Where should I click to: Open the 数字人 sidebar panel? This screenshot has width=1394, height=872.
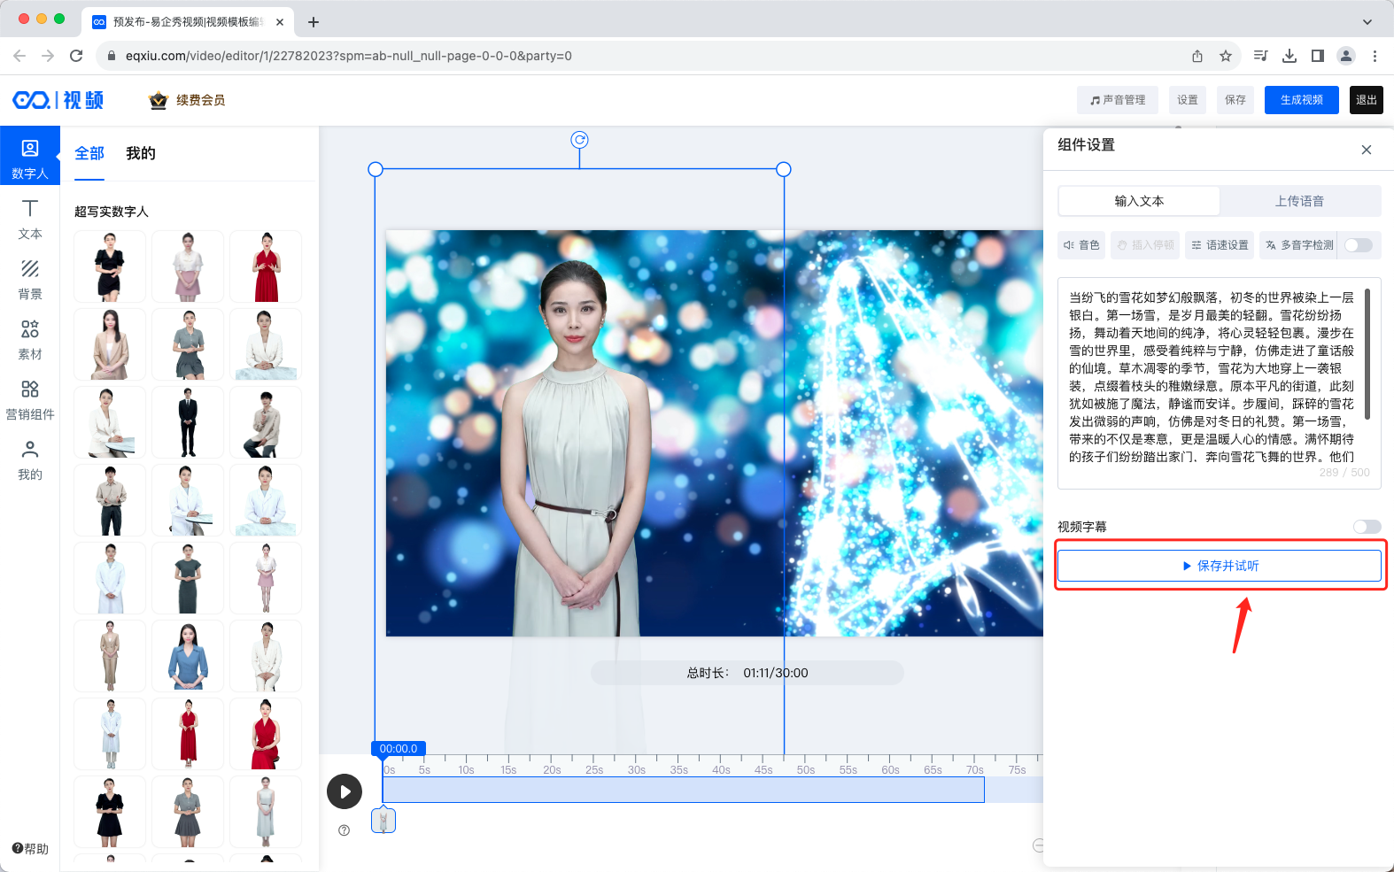pos(30,156)
